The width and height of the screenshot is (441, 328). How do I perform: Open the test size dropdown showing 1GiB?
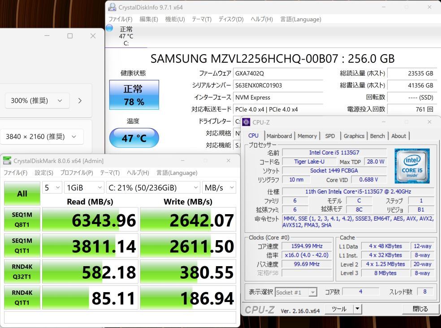83,187
